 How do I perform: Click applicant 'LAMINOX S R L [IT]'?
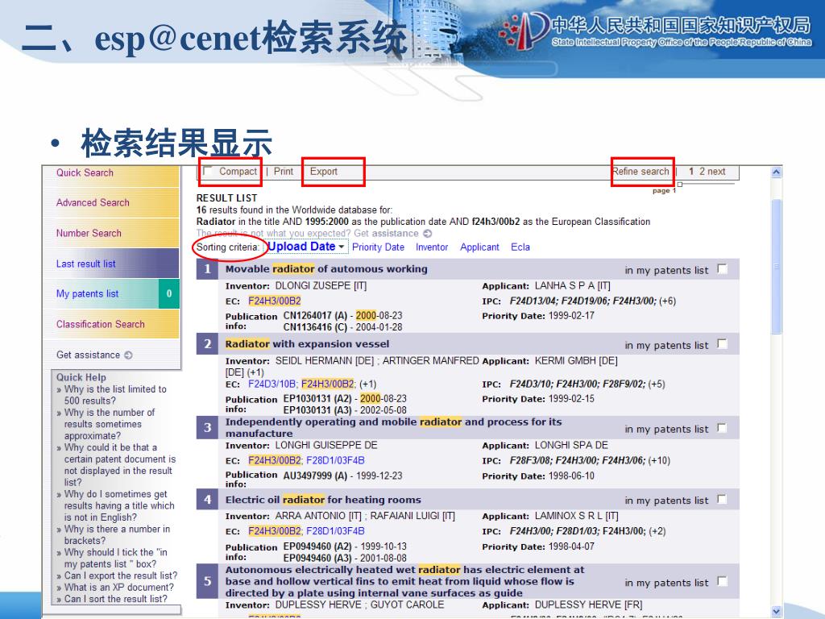click(x=577, y=516)
